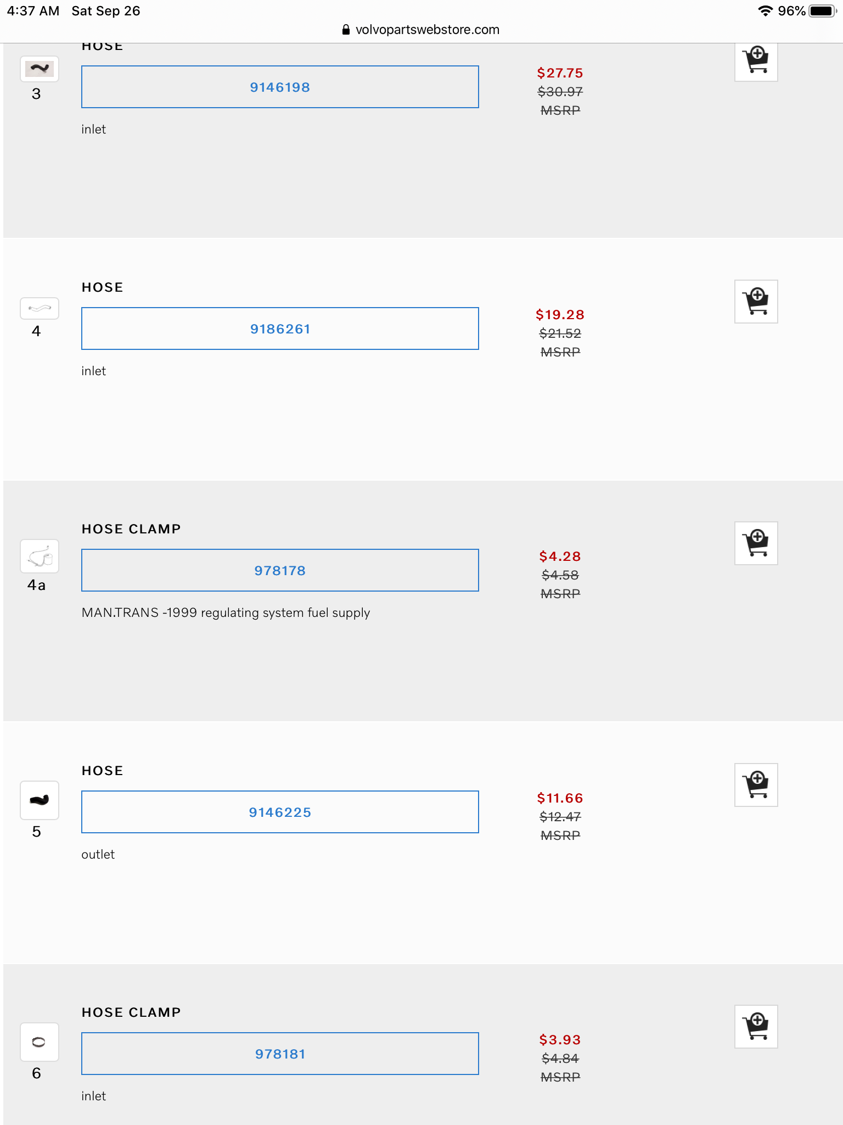View thumbnail image of item 4a clamp
The height and width of the screenshot is (1125, 843).
click(x=40, y=557)
